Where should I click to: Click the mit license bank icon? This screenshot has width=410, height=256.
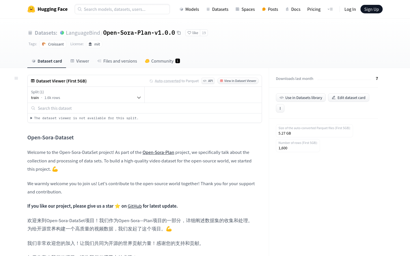(x=90, y=44)
